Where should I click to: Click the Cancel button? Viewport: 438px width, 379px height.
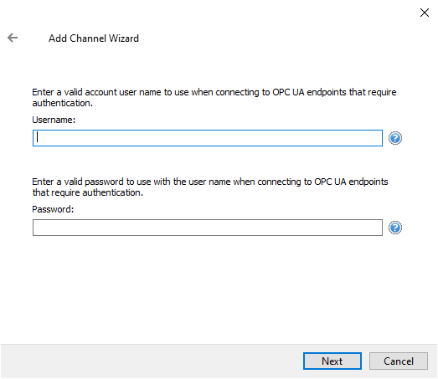point(399,361)
